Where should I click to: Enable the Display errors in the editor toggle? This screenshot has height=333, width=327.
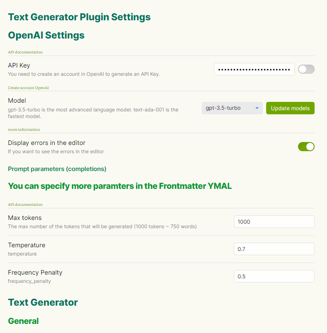(306, 147)
